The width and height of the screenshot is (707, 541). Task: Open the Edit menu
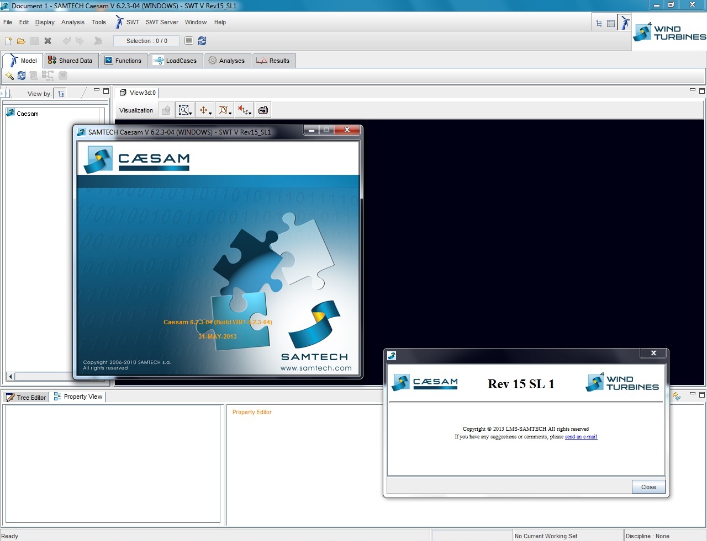click(24, 22)
